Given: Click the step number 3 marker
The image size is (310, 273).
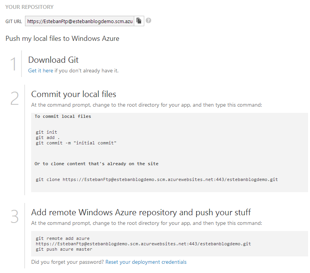Looking at the screenshot, I should point(15,216).
